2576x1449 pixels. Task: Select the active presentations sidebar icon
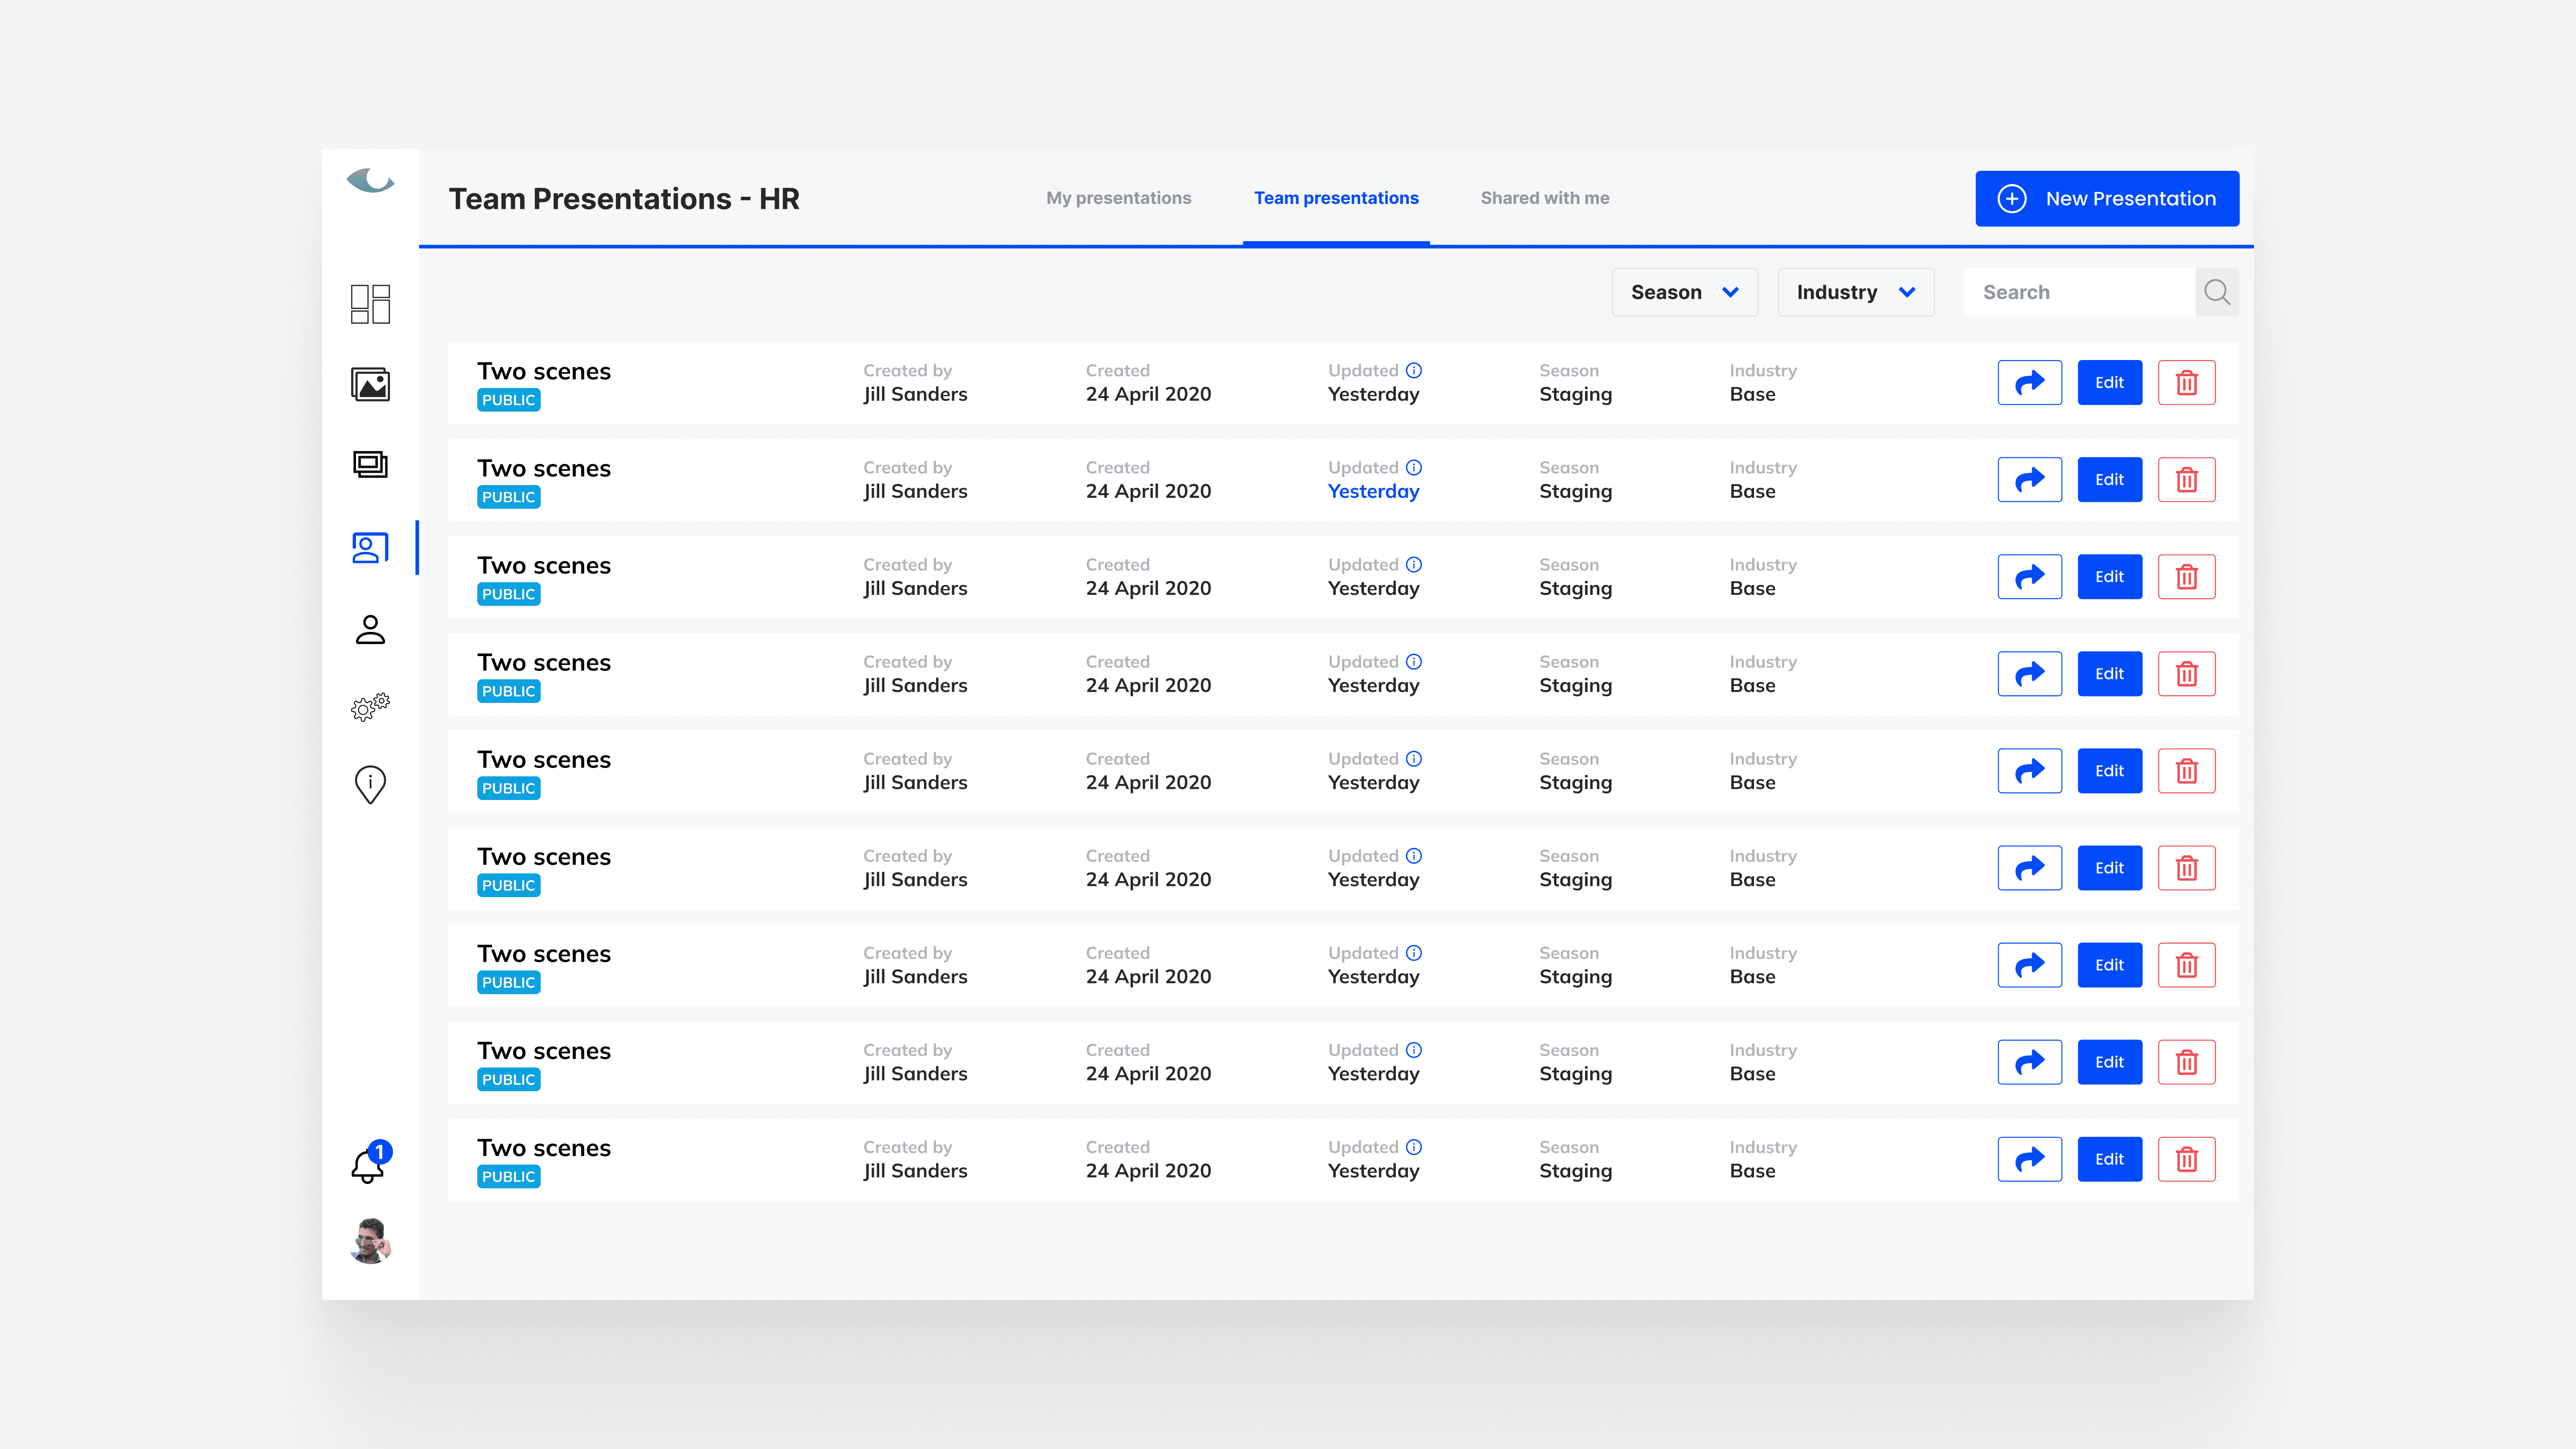[x=370, y=547]
